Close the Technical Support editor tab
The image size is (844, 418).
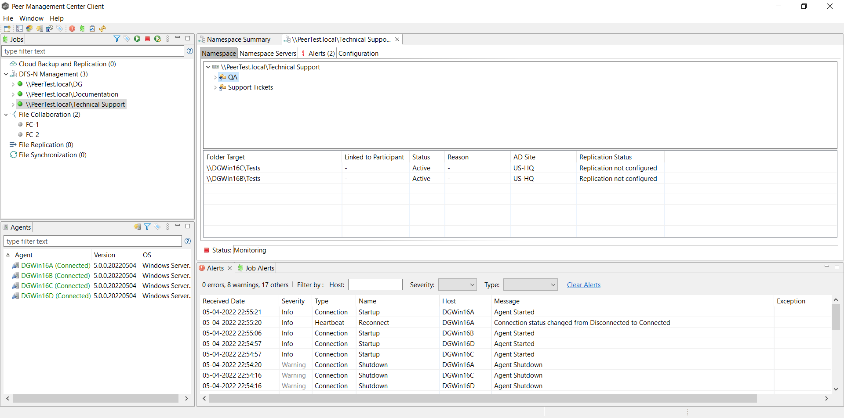click(x=397, y=40)
